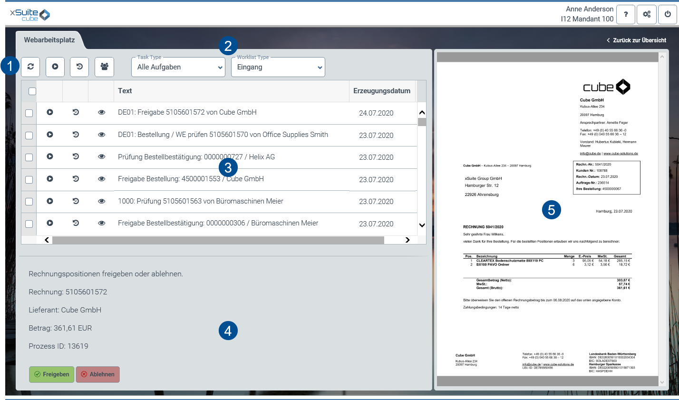Sort by the Erzeugungsdatum column header
This screenshot has height=400, width=679.
point(381,91)
